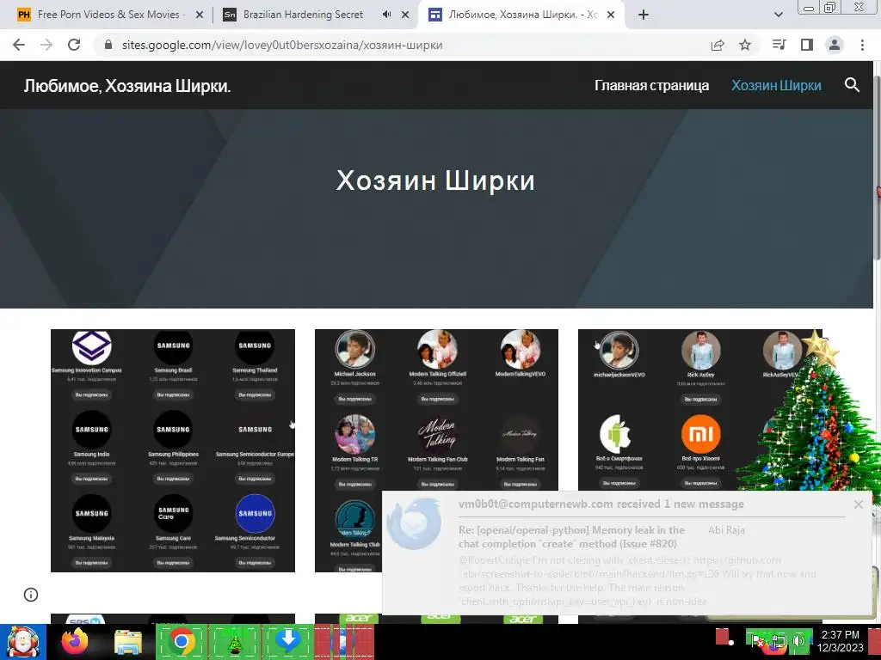Open new browser tab with plus
881x660 pixels.
pos(644,15)
